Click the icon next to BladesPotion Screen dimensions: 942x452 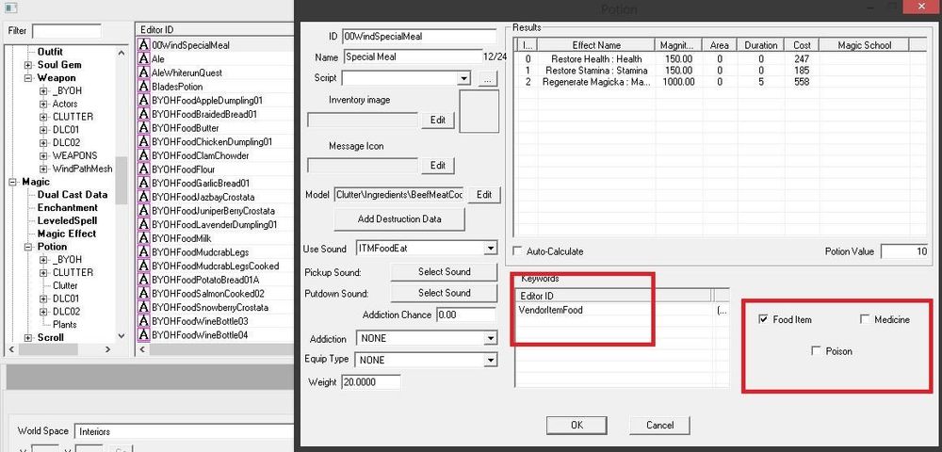click(143, 87)
